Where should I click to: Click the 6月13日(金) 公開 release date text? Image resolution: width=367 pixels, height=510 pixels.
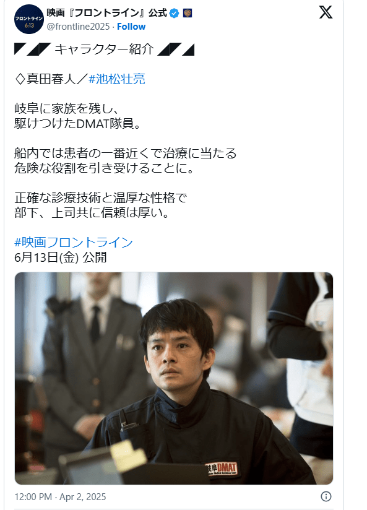(61, 257)
